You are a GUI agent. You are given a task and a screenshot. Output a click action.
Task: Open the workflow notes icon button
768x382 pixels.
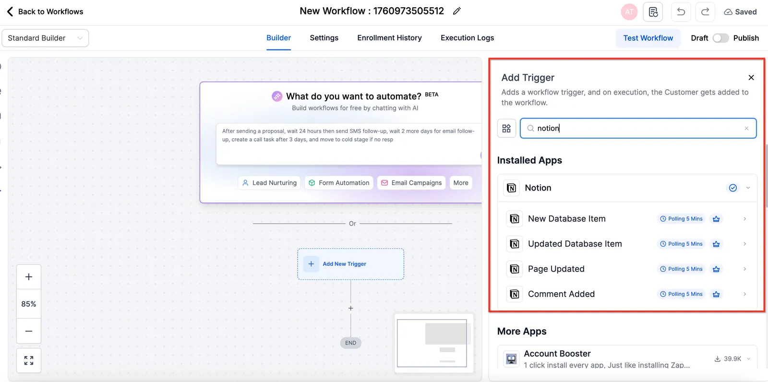pos(653,12)
